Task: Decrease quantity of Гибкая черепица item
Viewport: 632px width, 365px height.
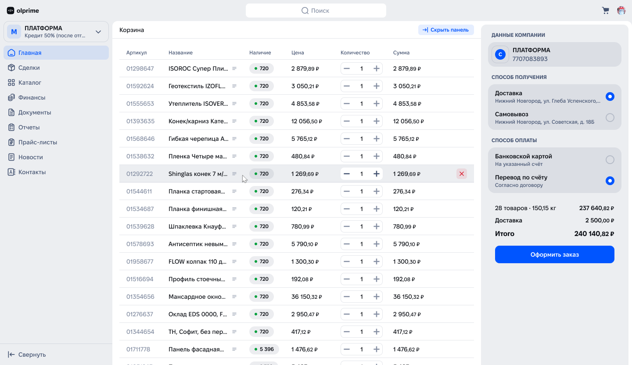Action: [x=347, y=139]
